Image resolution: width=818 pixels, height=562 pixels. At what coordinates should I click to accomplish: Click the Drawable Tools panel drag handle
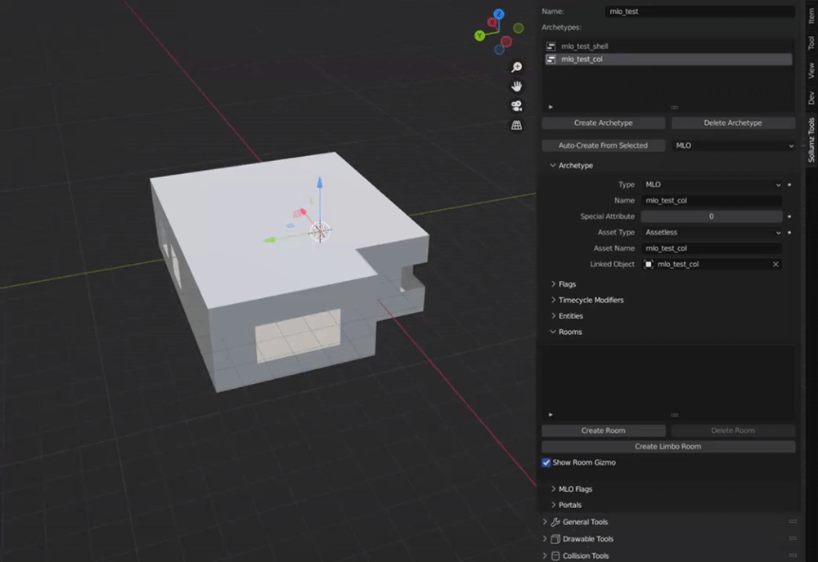(x=793, y=539)
